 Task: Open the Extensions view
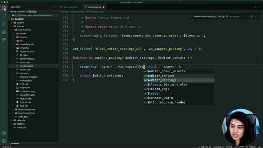(x=4, y=32)
